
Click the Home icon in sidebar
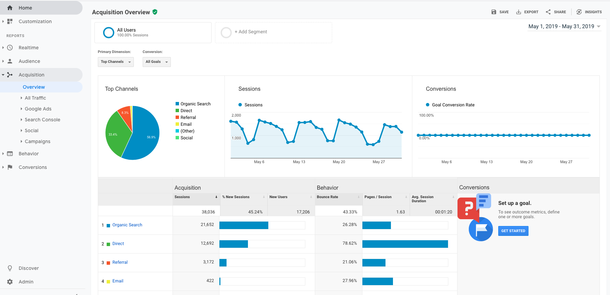[10, 8]
